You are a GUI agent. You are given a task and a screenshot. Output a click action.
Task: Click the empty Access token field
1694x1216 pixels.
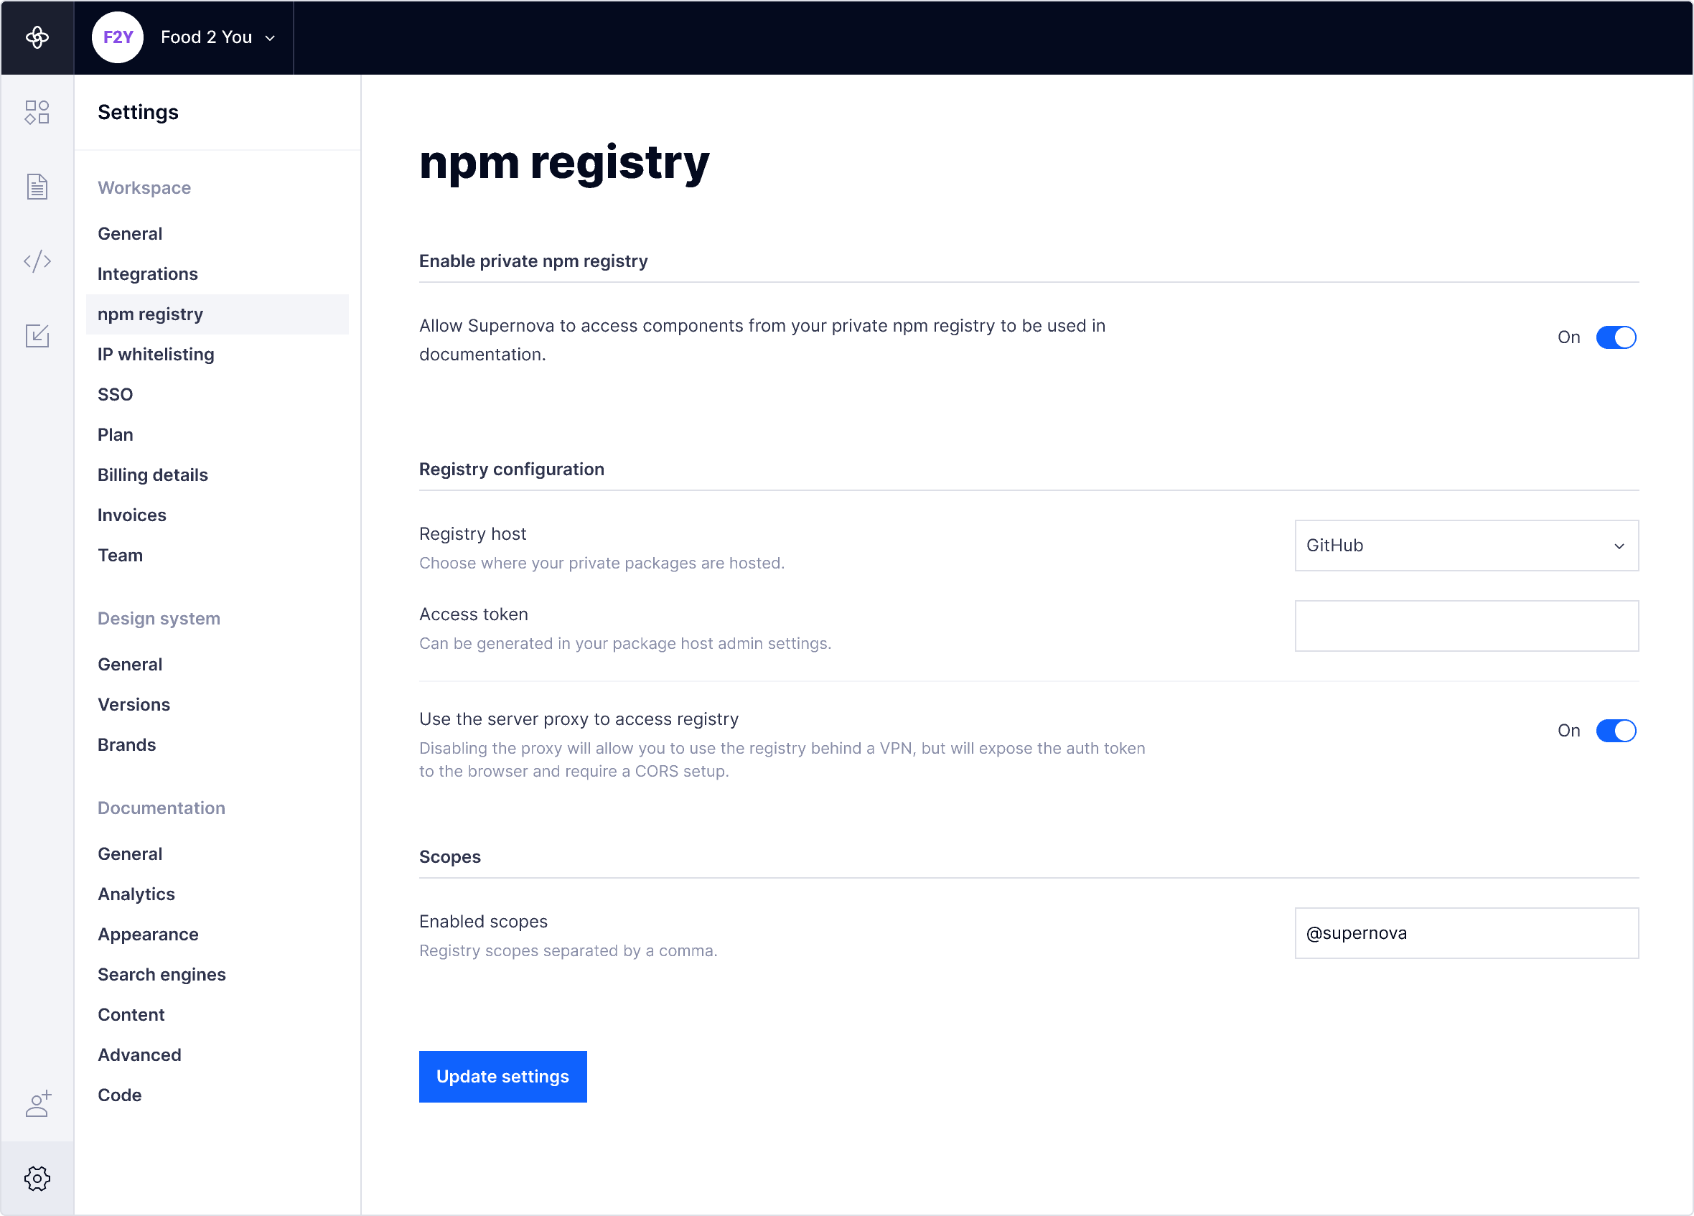[x=1466, y=626]
